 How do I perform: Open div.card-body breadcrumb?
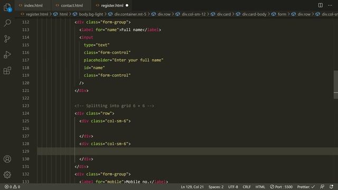(x=254, y=14)
